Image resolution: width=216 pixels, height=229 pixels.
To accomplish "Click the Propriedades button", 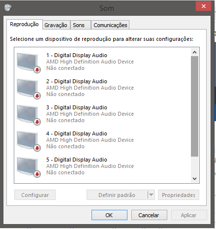I will click(x=179, y=195).
